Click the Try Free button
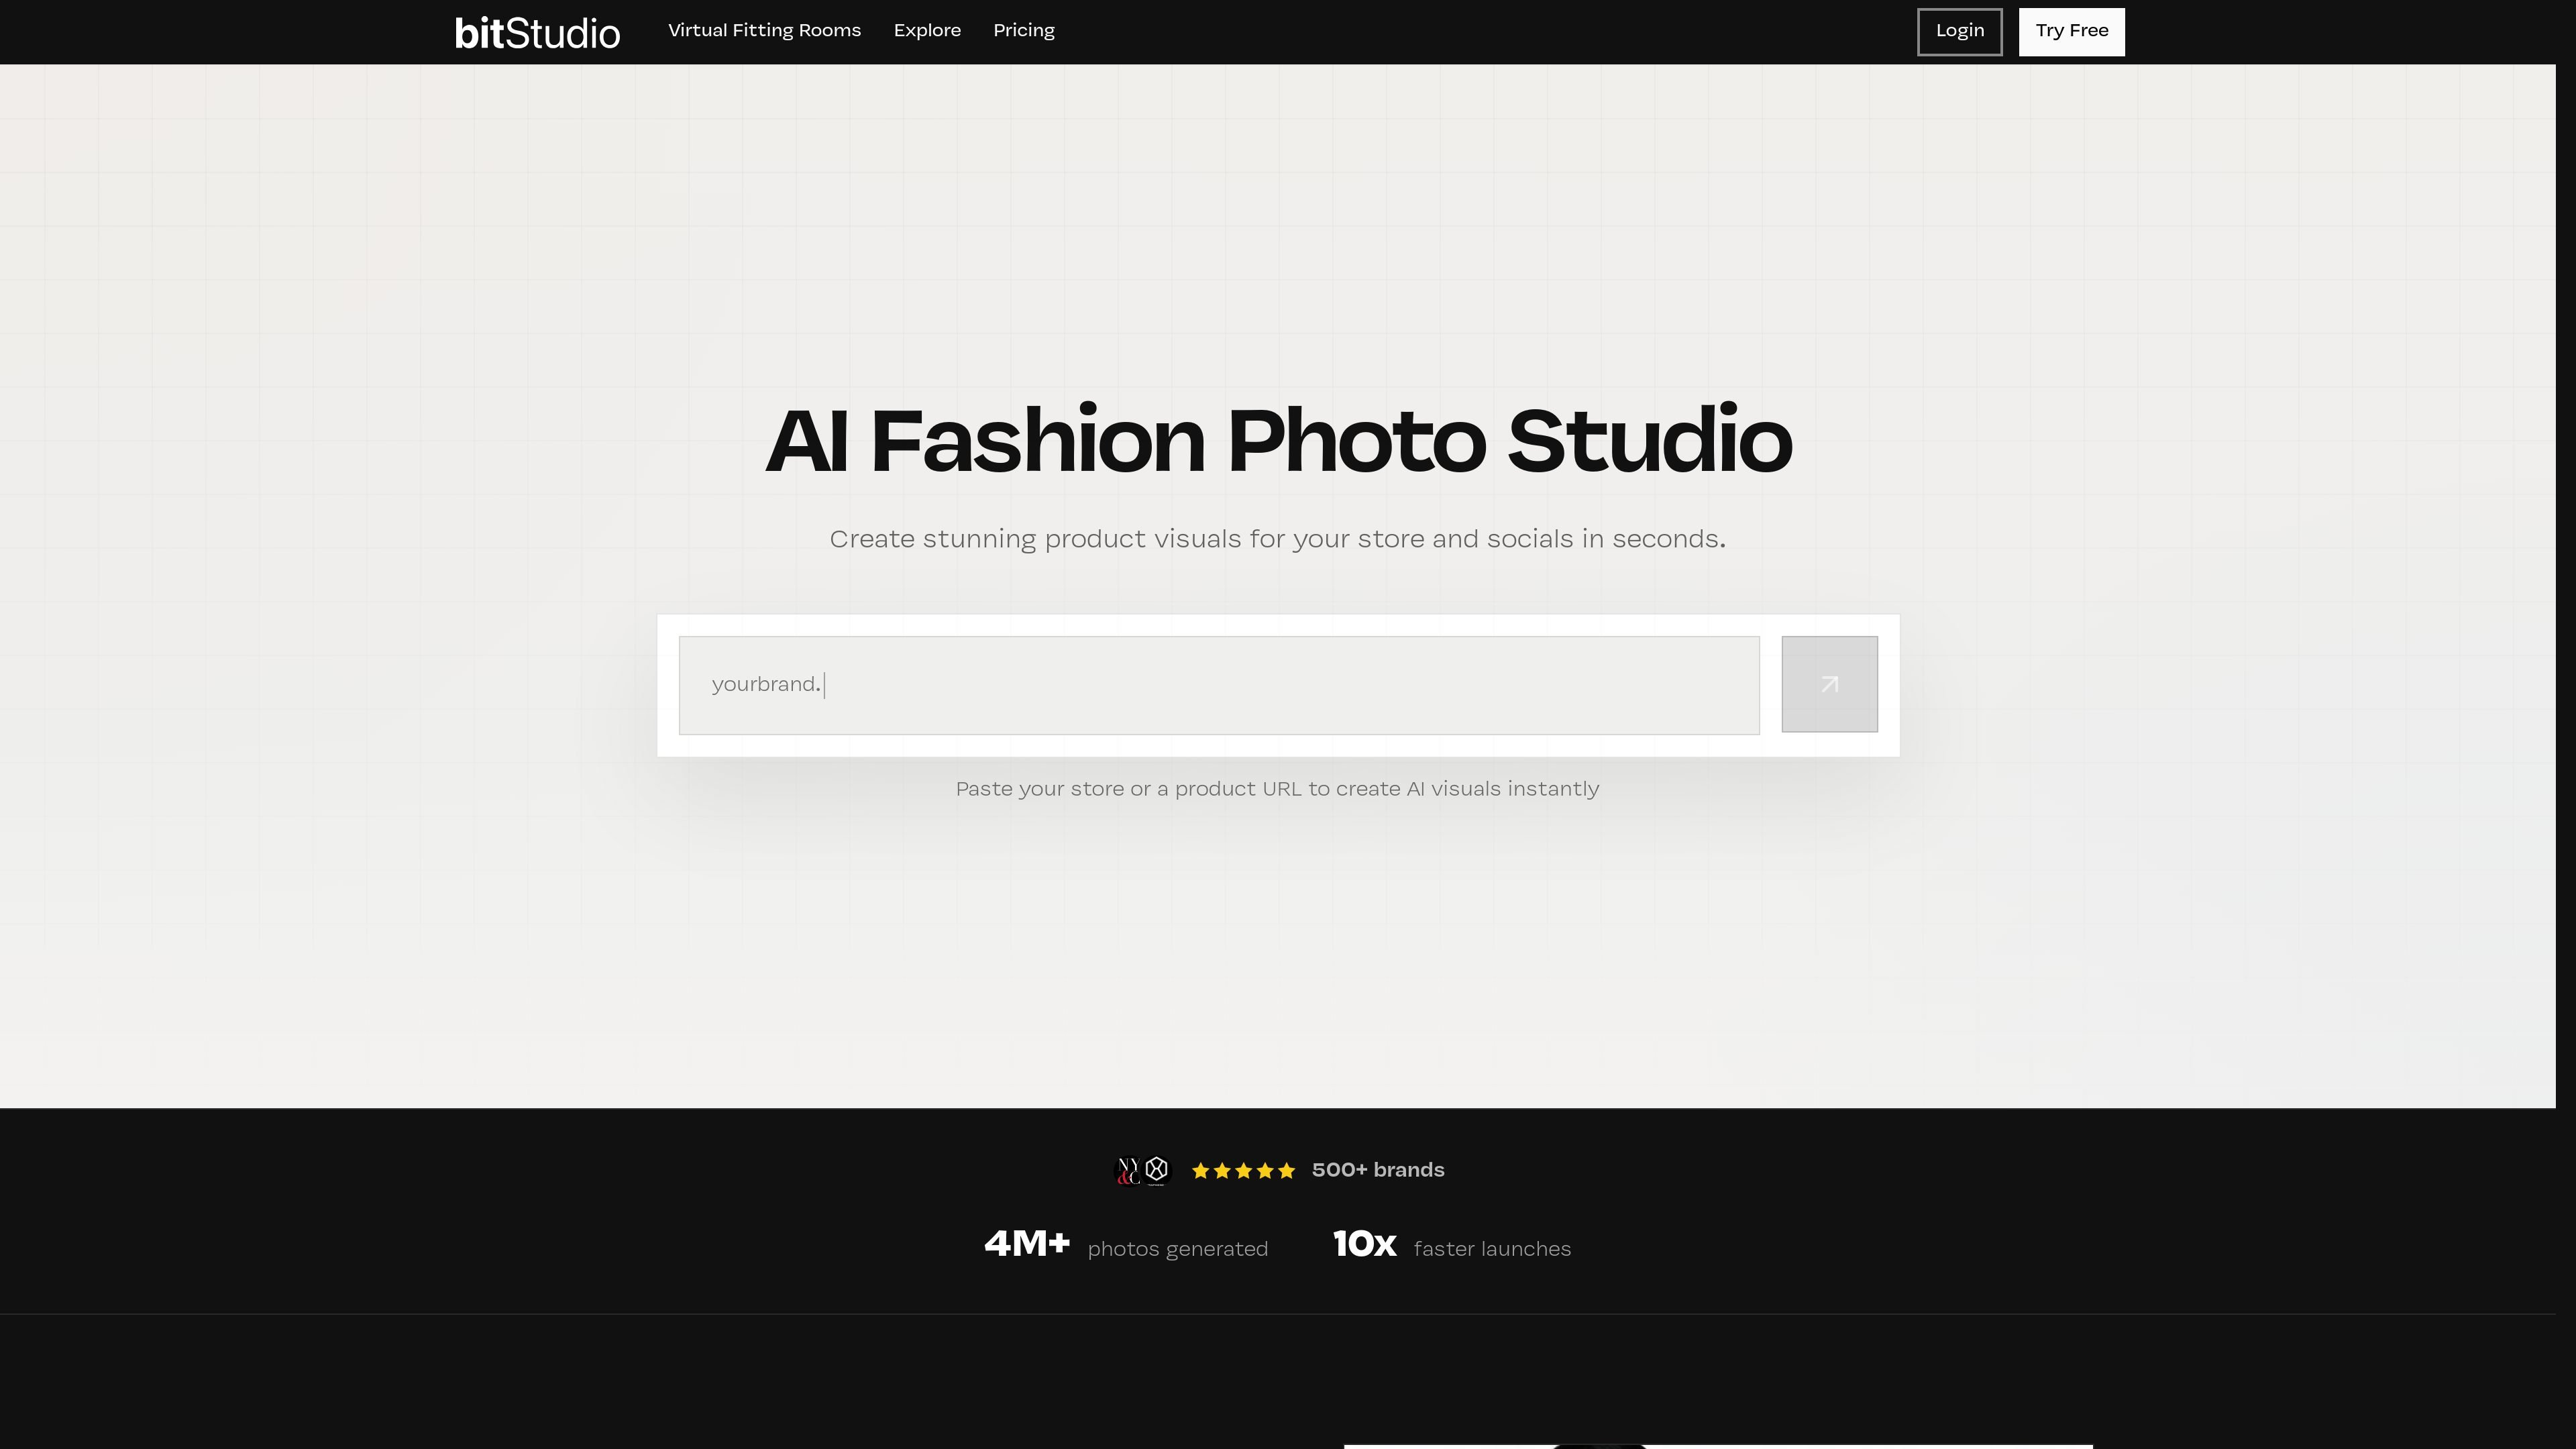 (x=2071, y=31)
